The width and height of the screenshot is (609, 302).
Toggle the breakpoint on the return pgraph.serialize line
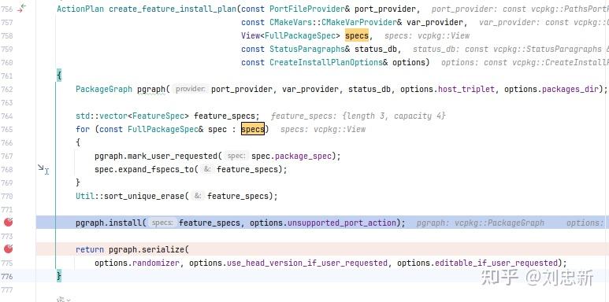pos(8,249)
